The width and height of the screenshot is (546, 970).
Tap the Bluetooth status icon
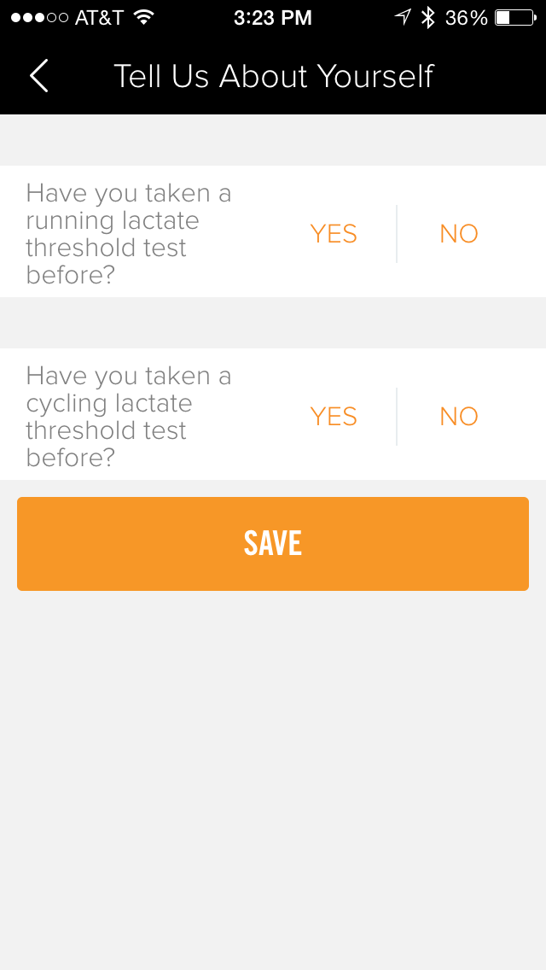click(x=428, y=17)
